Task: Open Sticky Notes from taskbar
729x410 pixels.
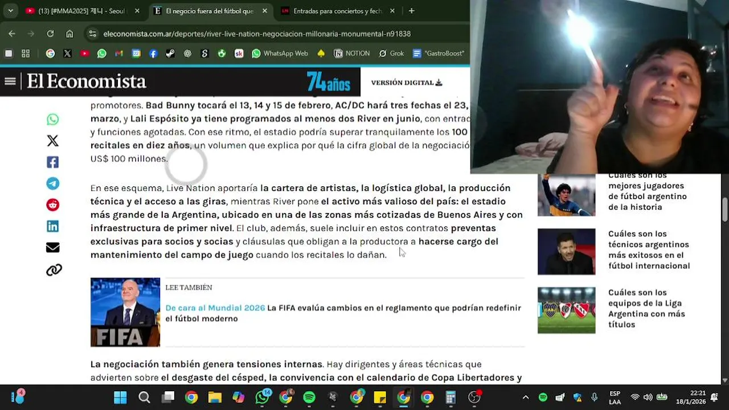Action: 380,397
